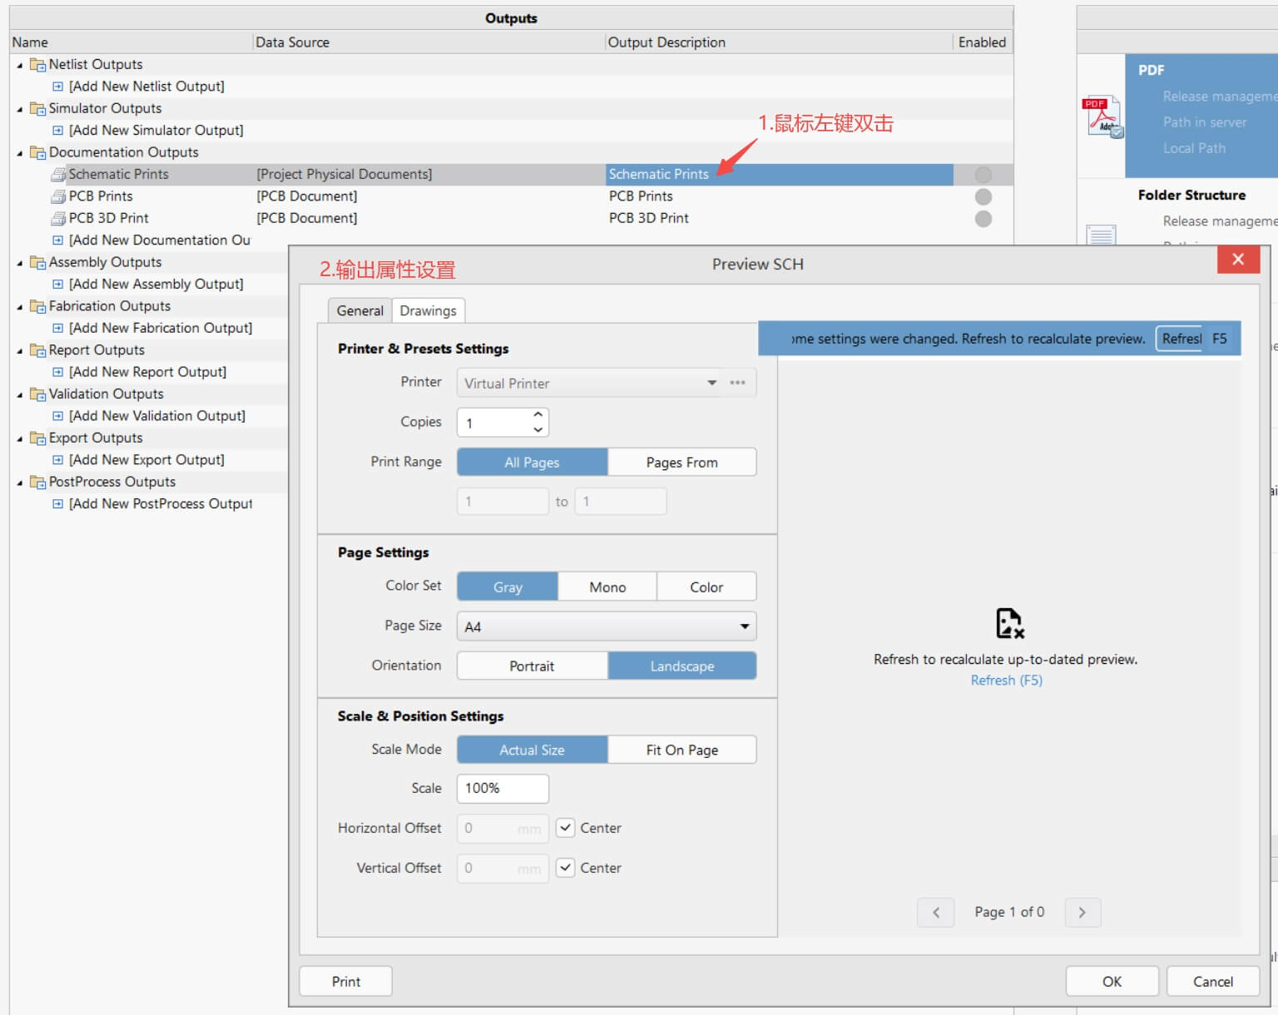Click the PCB Prints printer icon
Screen dimensions: 1278x1015
pyautogui.click(x=58, y=196)
